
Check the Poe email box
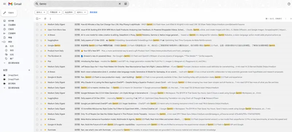37,61
